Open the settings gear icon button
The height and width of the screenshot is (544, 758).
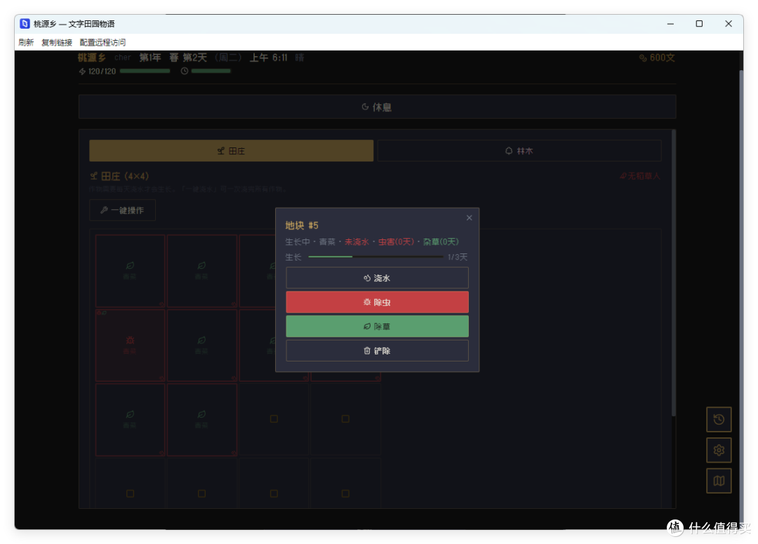click(719, 450)
